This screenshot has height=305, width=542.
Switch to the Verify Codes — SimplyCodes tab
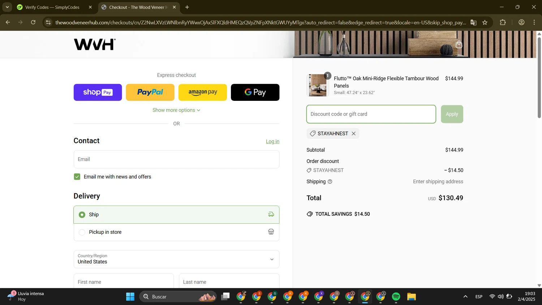point(52,7)
